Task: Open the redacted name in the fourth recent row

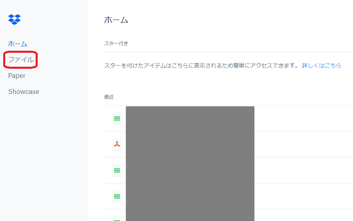Action: pyautogui.click(x=190, y=197)
